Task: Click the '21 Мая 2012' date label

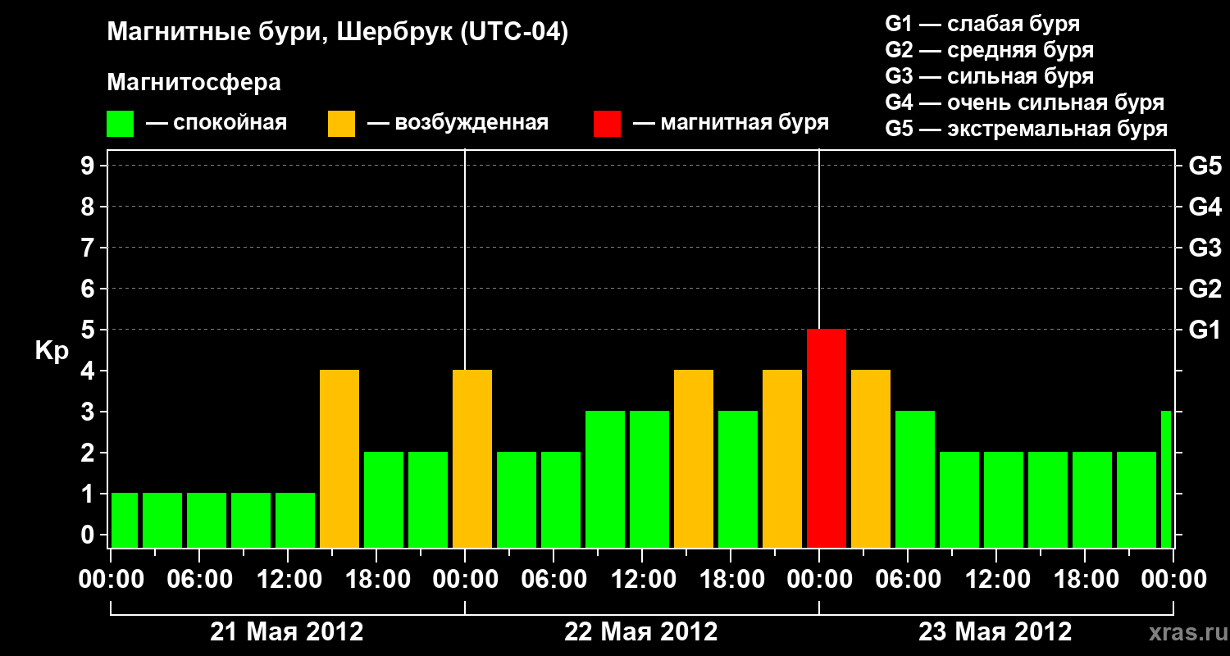Action: [287, 631]
